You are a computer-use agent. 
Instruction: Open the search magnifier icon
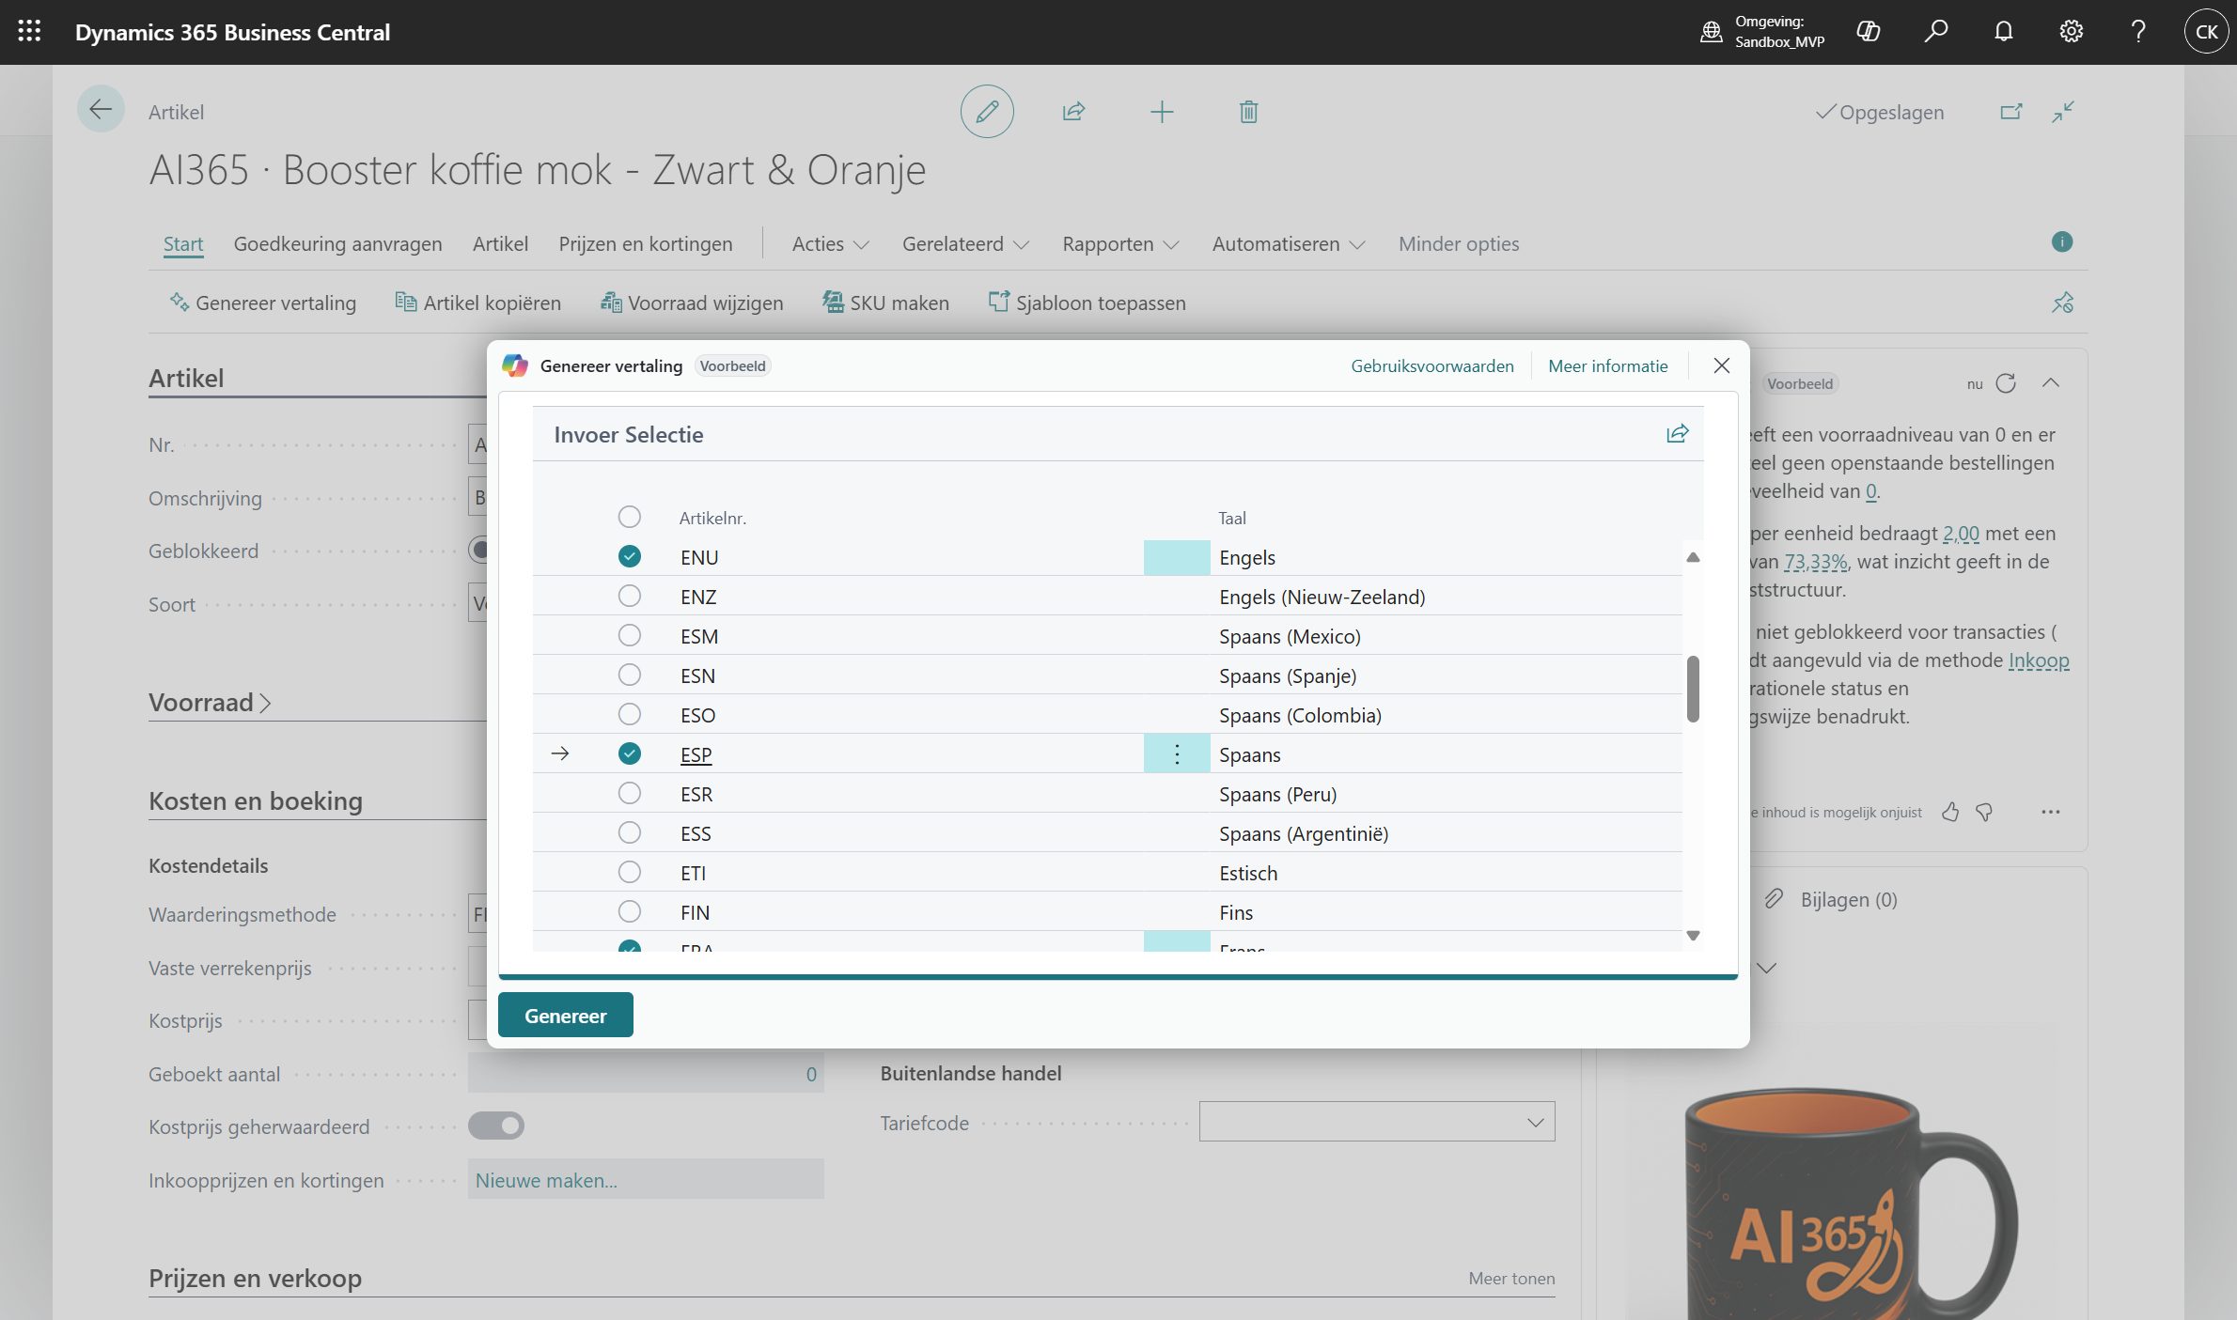click(x=1935, y=31)
